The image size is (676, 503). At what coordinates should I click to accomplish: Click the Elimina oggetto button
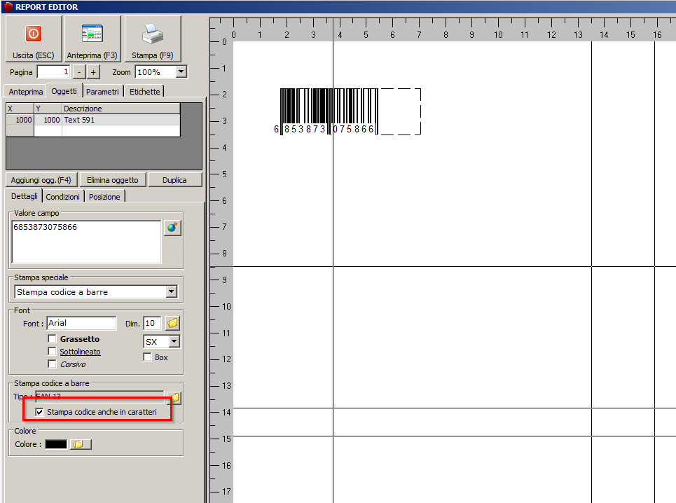tap(113, 180)
